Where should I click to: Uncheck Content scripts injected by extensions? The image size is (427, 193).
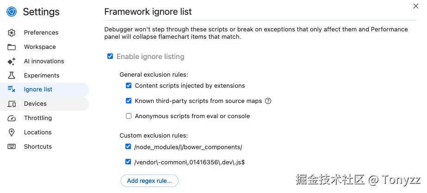point(129,85)
